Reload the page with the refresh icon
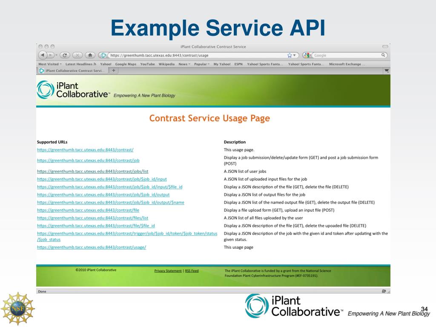Image resolution: width=436 pixels, height=327 pixels. click(x=65, y=55)
